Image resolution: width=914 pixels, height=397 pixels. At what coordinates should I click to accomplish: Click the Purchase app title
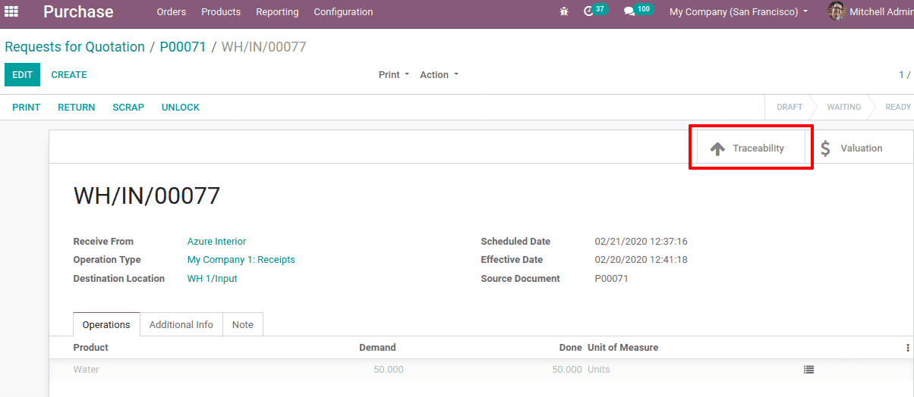click(78, 12)
